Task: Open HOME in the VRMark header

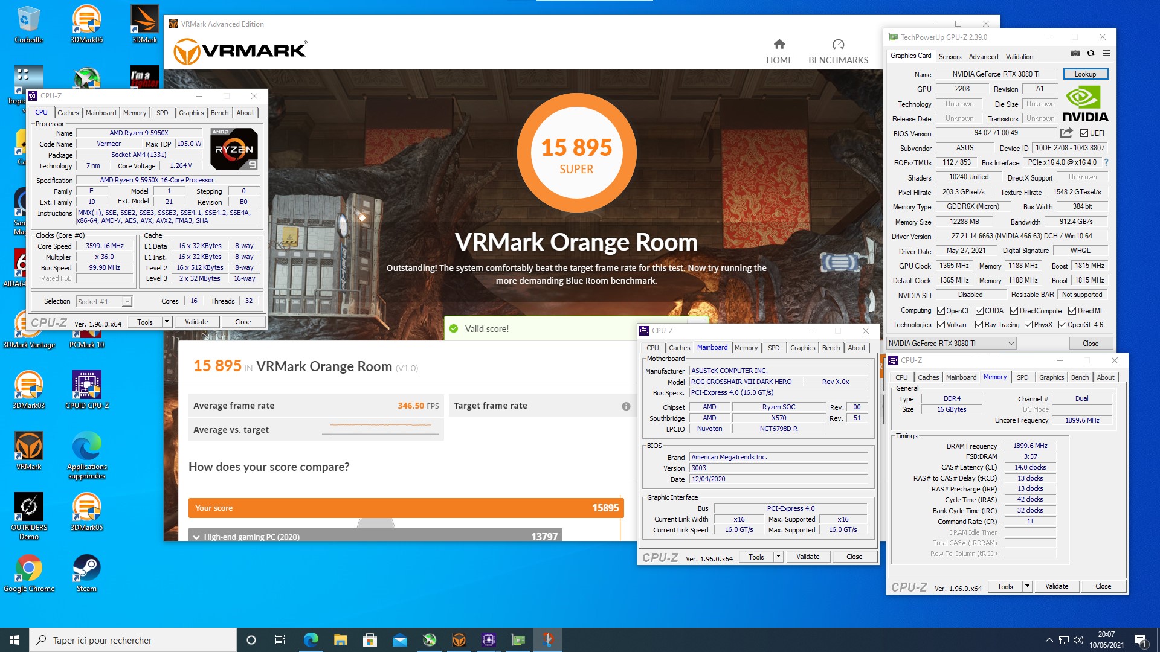Action: pos(779,52)
